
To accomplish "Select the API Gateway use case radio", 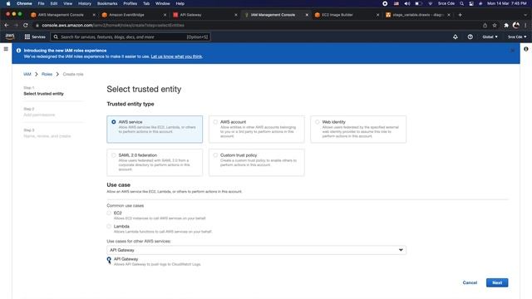I will point(109,259).
